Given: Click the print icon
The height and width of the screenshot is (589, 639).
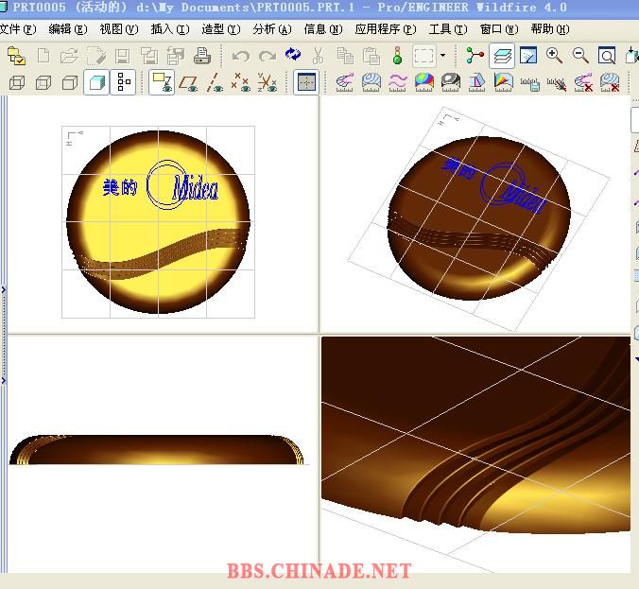Looking at the screenshot, I should pos(201,56).
